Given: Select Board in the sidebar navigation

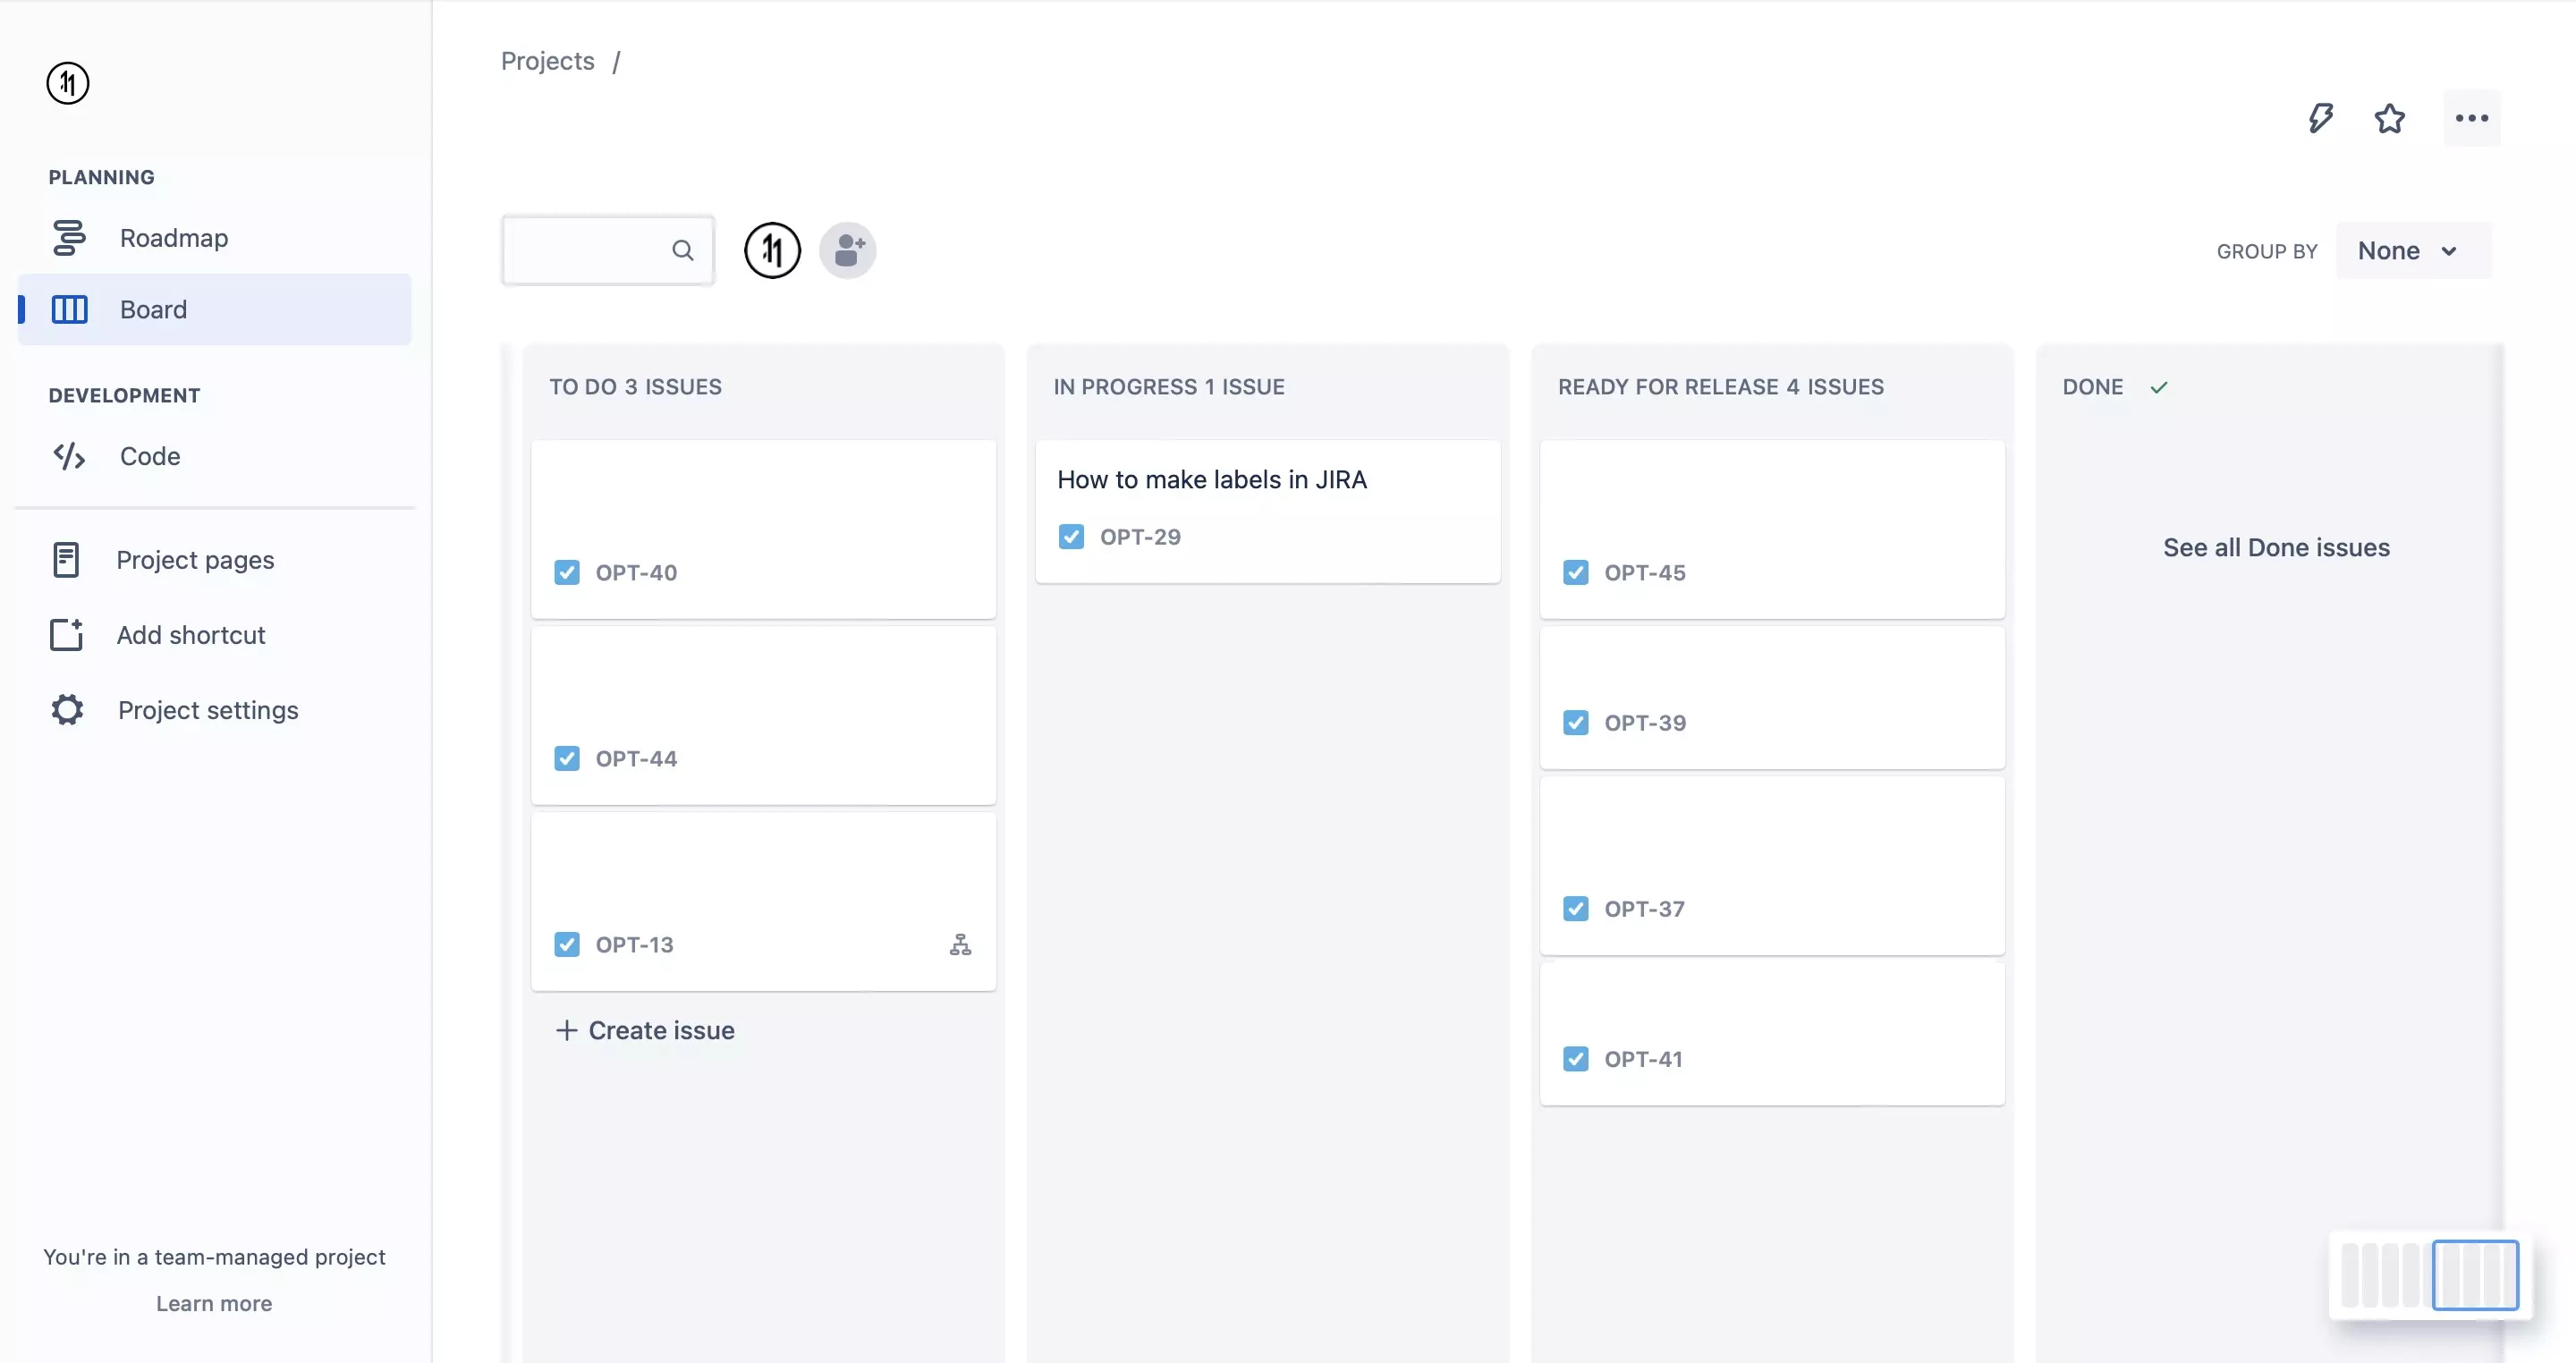Looking at the screenshot, I should [x=153, y=309].
